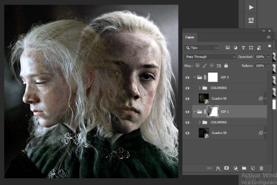Select the gradient mask thumbnail of GIF 1

point(213,111)
